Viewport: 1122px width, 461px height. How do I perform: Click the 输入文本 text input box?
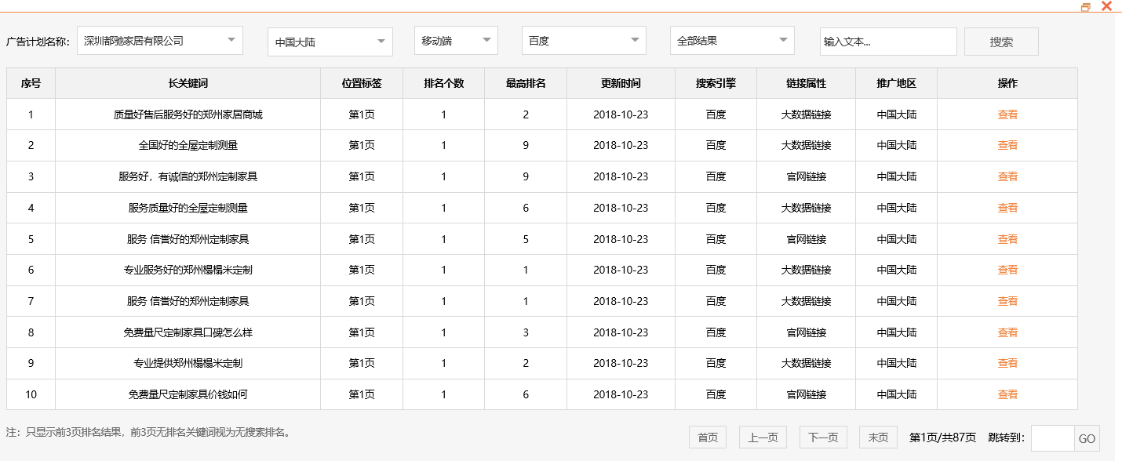[887, 40]
